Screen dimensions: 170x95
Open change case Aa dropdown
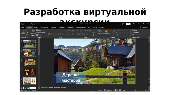[x=64, y=34]
